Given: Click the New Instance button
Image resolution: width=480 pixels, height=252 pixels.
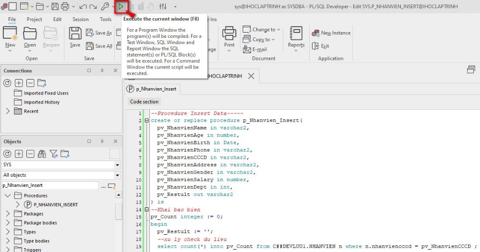Looking at the screenshot, I should click(x=331, y=33).
